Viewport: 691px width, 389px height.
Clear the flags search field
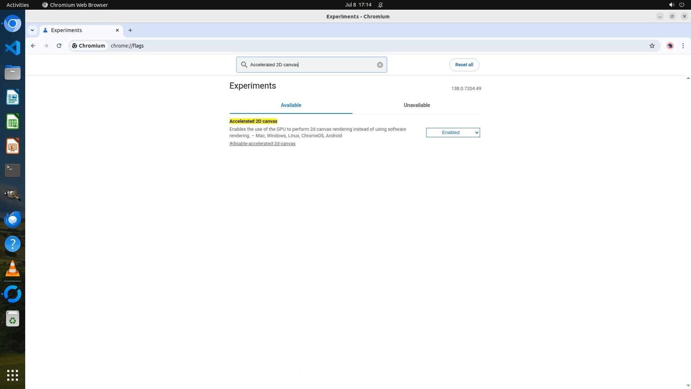(380, 65)
